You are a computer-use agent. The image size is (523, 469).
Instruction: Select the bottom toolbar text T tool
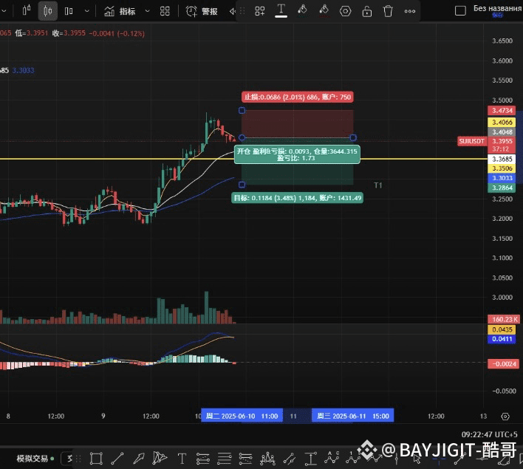[182, 459]
